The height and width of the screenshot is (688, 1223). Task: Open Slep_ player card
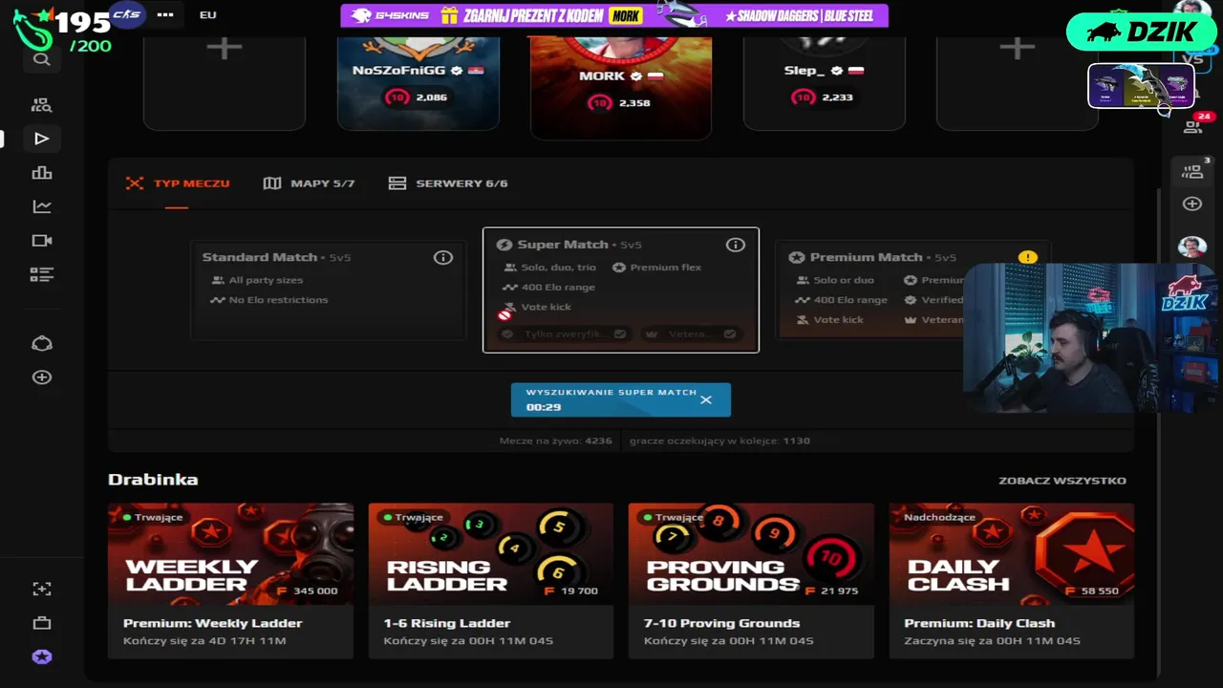824,82
